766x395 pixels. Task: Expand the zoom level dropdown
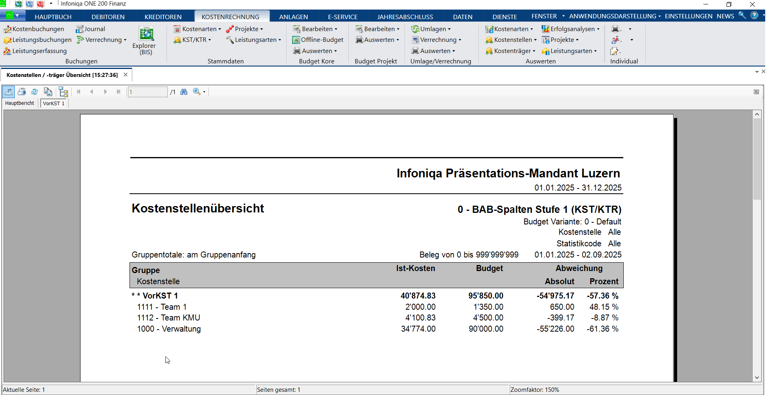[204, 92]
